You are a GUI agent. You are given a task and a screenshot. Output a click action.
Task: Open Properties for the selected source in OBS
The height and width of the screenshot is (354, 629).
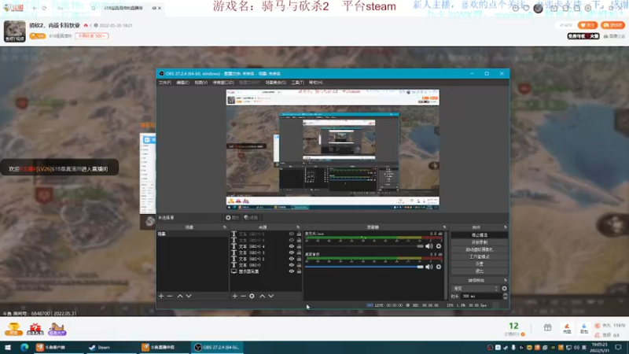[232, 218]
